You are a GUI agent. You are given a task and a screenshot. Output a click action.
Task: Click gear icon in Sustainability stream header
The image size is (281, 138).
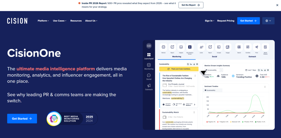(x=197, y=64)
